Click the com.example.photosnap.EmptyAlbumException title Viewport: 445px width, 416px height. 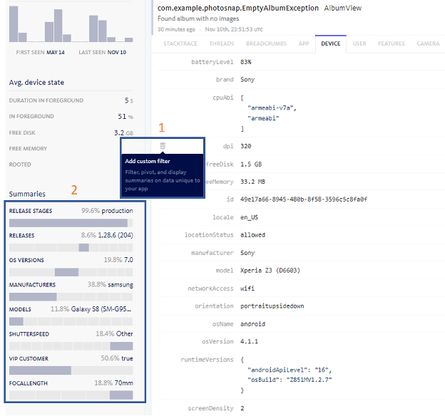click(238, 9)
